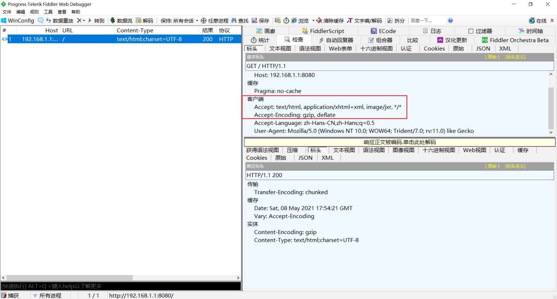Viewport: 557px width, 299px height.
Task: Switch to the 过滤器 filters tab
Action: click(x=480, y=31)
